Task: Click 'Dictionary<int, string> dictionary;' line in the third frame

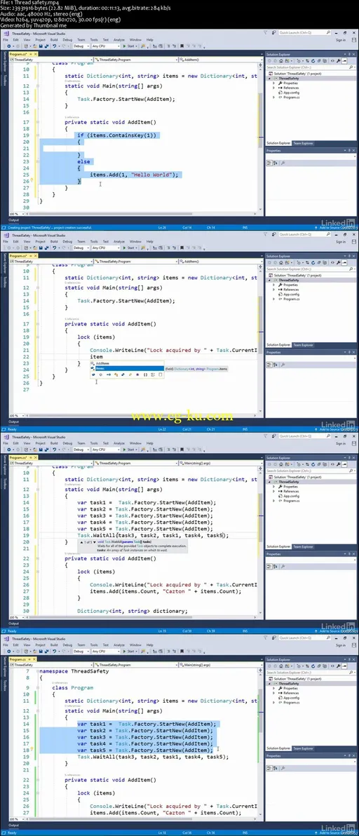Action: (133, 611)
